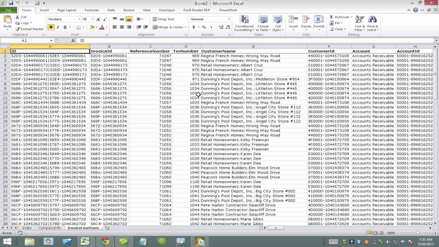The image size is (439, 247).
Task: Toggle Italic formatting
Action: 58,27
